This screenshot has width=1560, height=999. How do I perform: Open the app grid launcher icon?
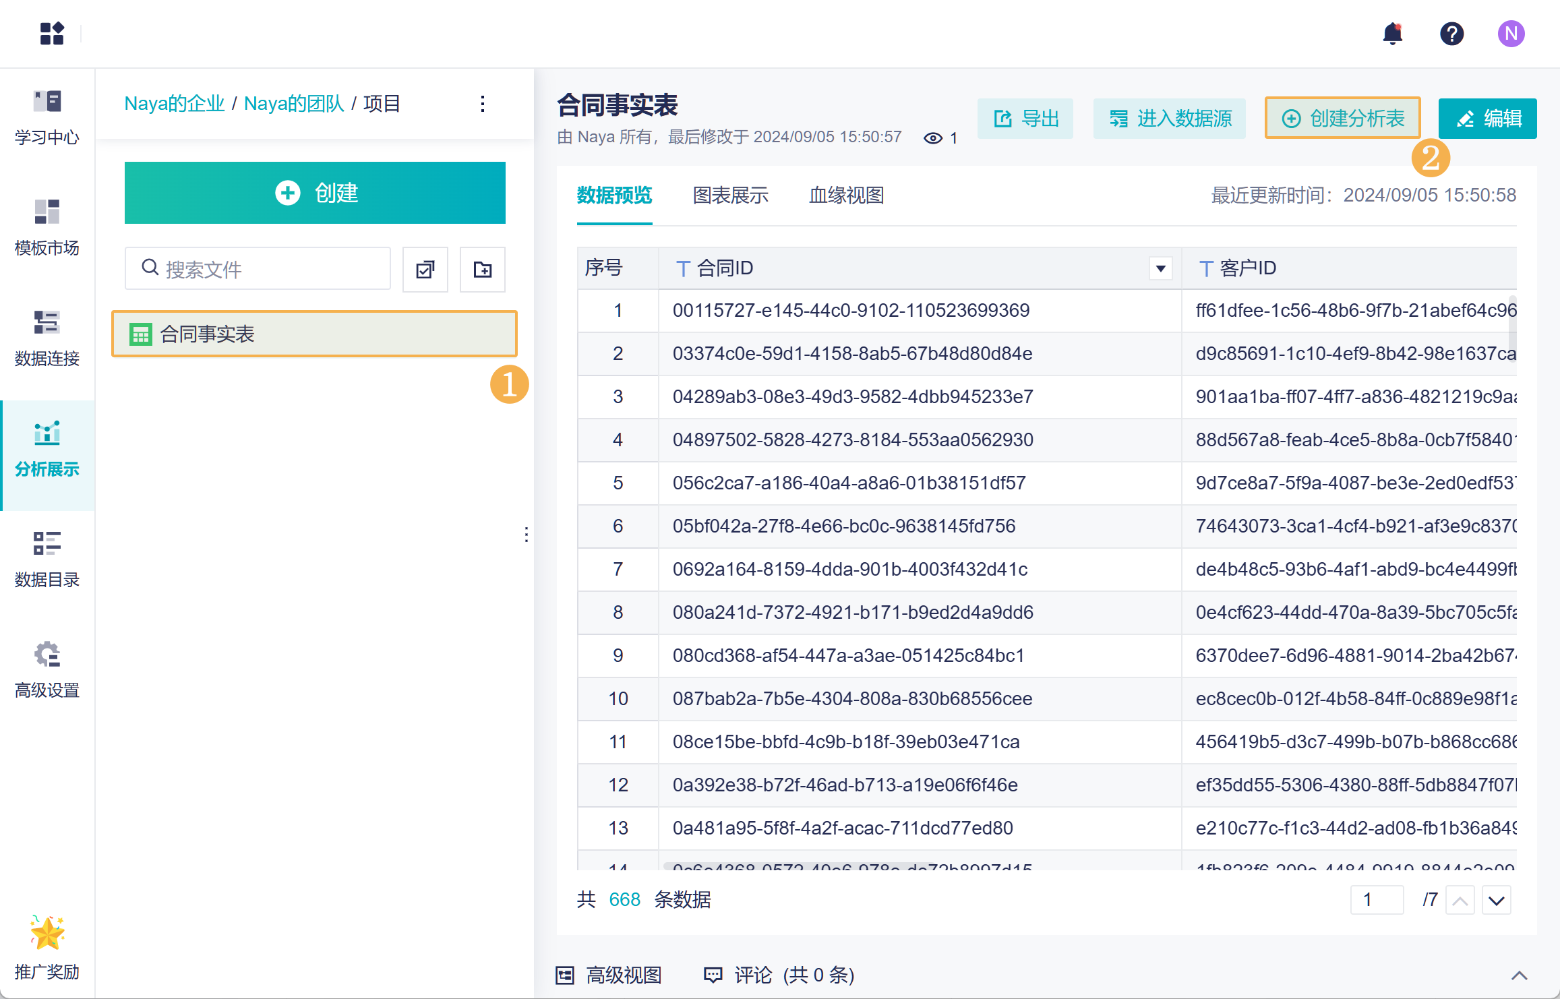(x=52, y=34)
